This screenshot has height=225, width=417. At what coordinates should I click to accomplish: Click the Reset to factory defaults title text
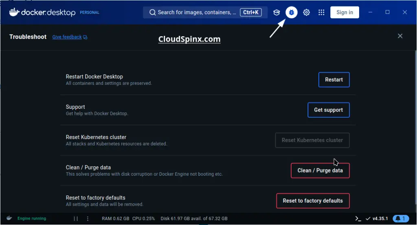(95, 198)
